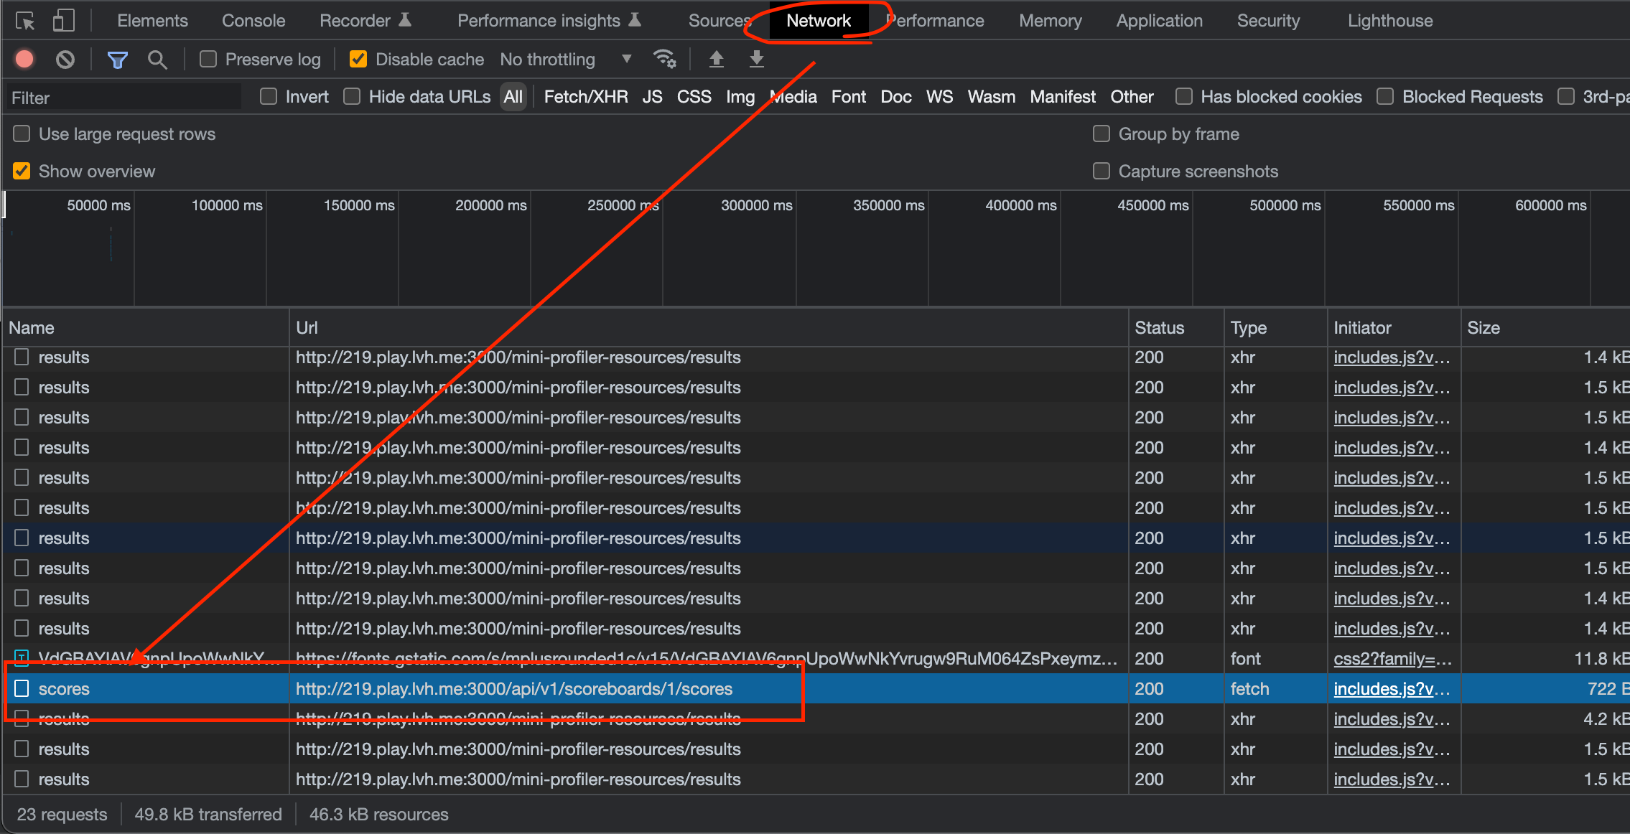Stop recording network log
Screen dimensions: 1630x834
[x=25, y=59]
